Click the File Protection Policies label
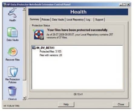 click(12, 81)
